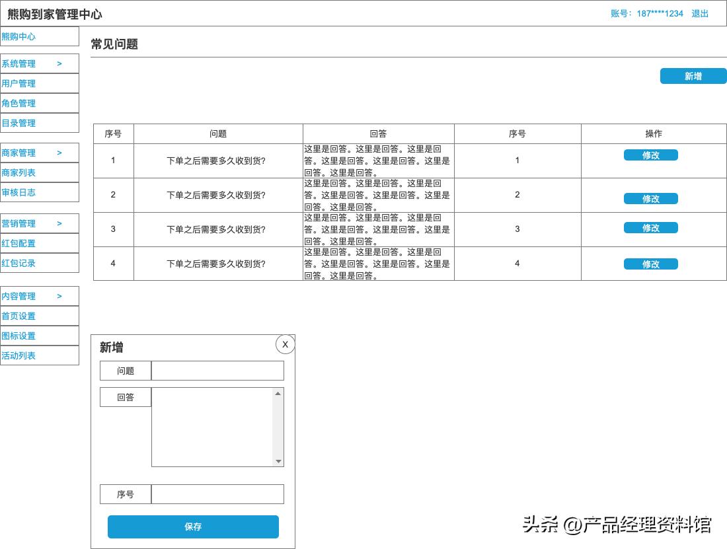Click 修改 on row 3

650,227
